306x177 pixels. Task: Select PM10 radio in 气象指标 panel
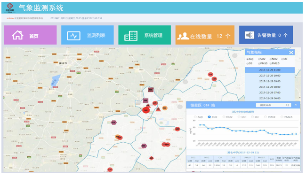(x=259, y=63)
